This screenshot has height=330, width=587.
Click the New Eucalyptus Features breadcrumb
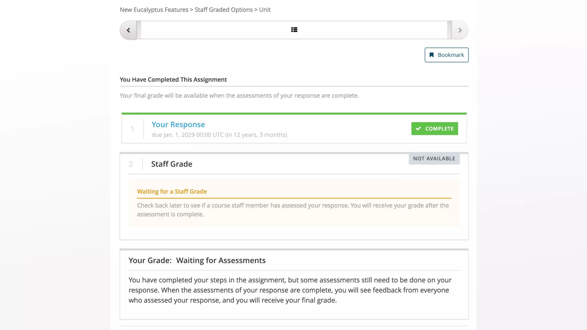(x=154, y=10)
